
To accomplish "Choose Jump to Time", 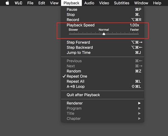I will click(102, 53).
